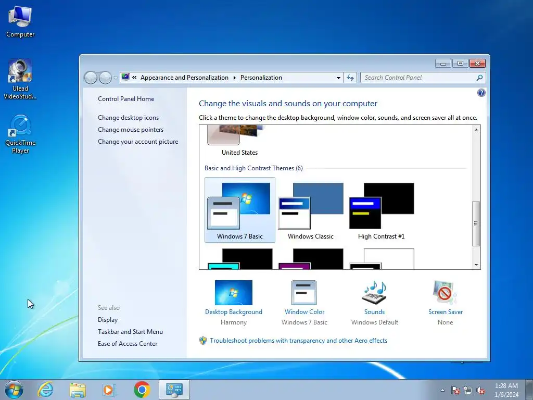Viewport: 533px width, 400px height.
Task: Click the taskbar clock 1:28 AM
Action: [506, 386]
